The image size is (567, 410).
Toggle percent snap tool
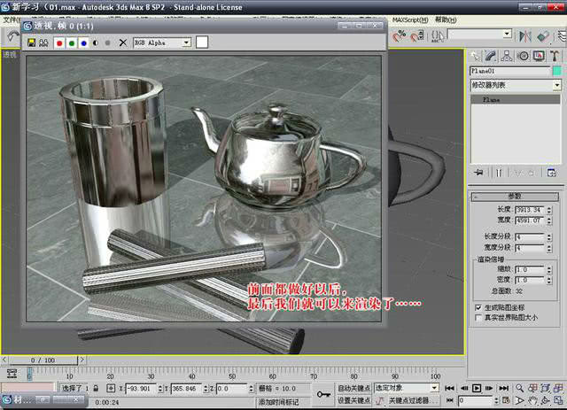[x=400, y=35]
